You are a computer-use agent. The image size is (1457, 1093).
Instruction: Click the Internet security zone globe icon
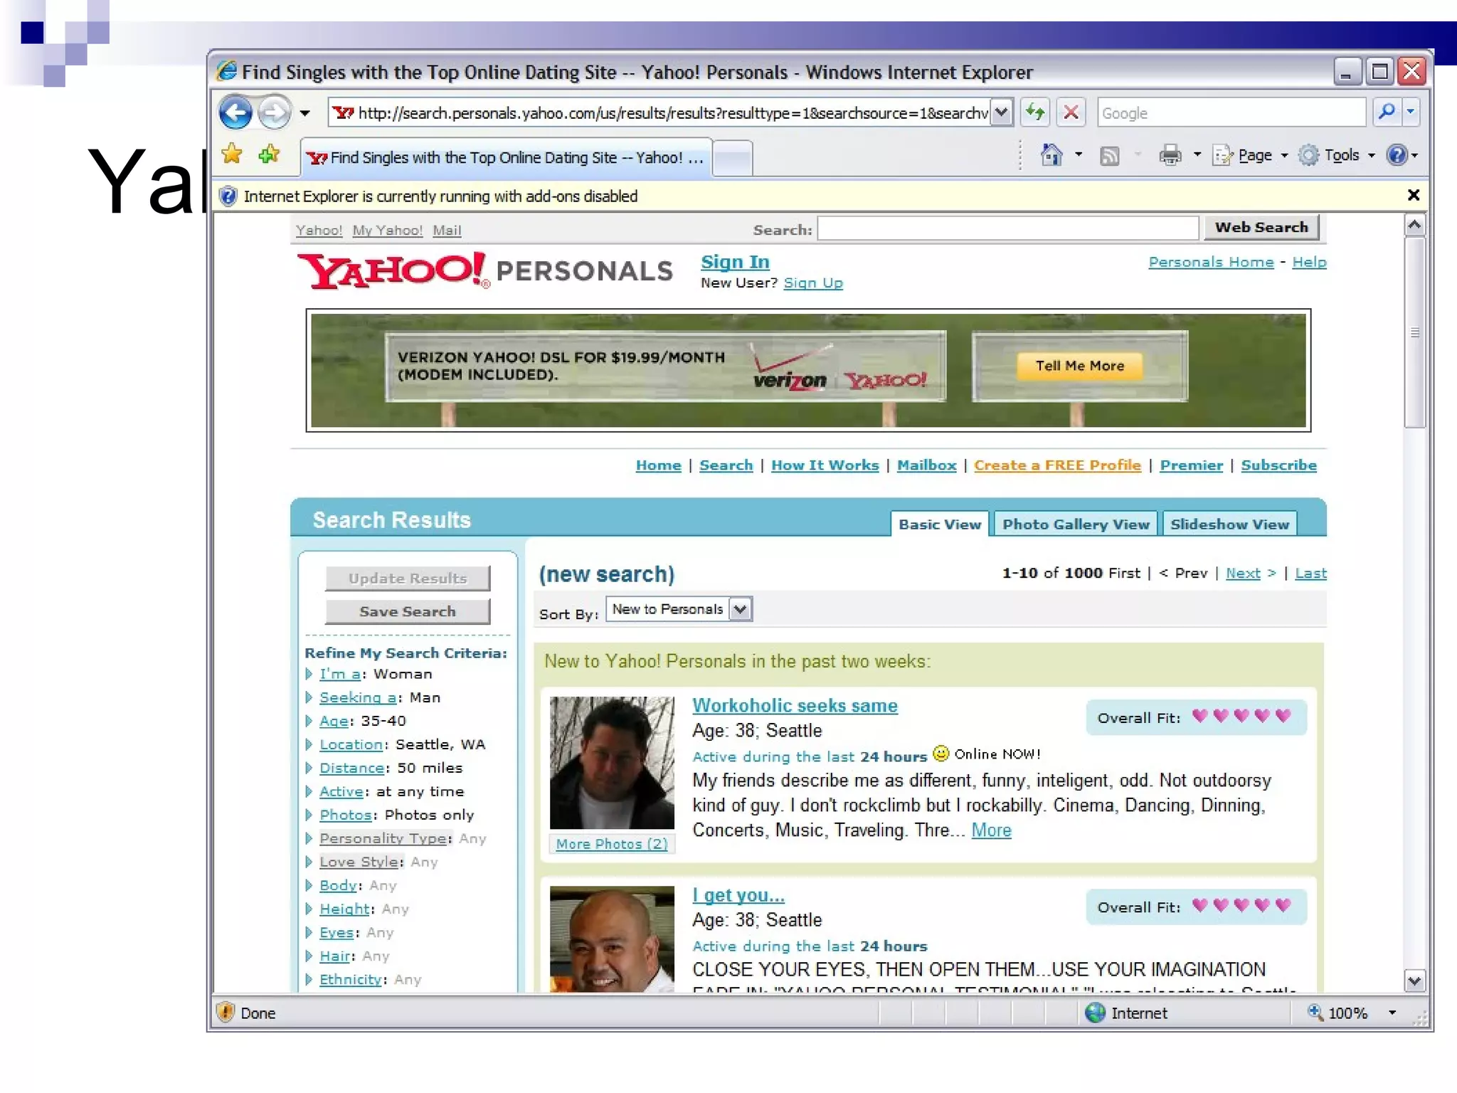[x=1095, y=1013]
